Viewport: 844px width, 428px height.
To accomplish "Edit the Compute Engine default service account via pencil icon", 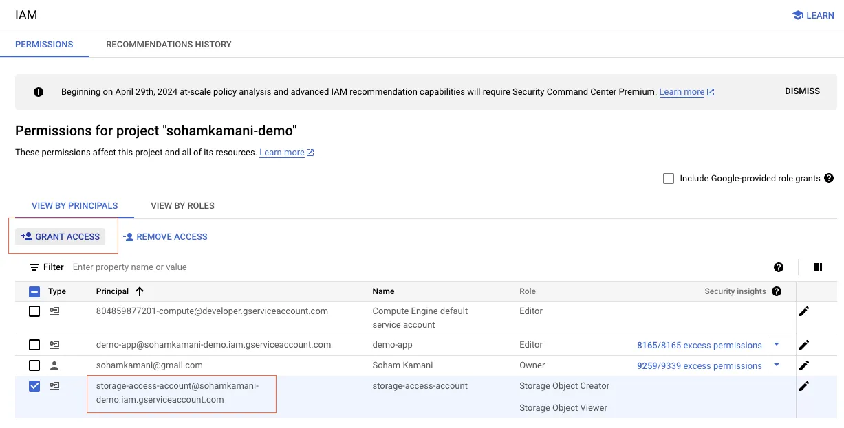I will pyautogui.click(x=804, y=311).
